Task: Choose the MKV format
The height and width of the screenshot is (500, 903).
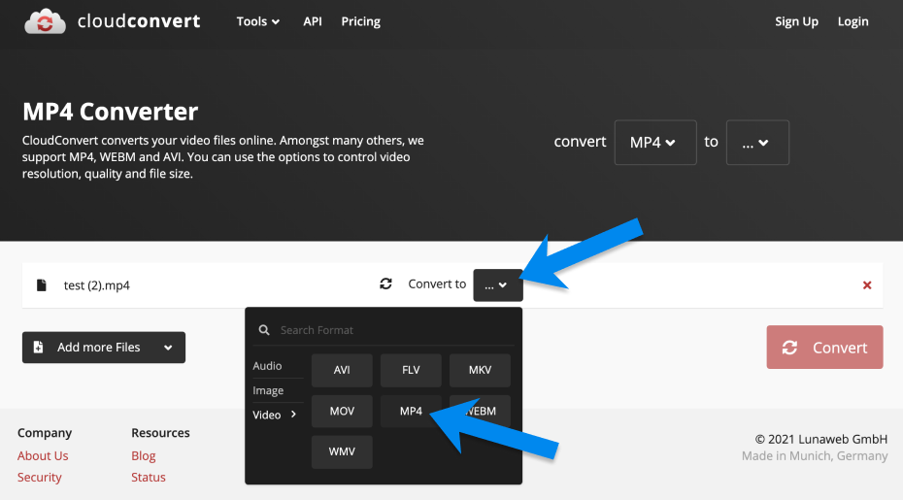Action: (480, 370)
